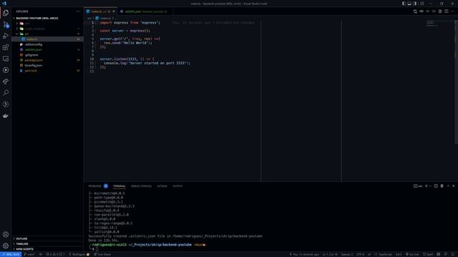The height and width of the screenshot is (257, 458).
Task: Click Live Share in status bar
Action: tap(102, 254)
